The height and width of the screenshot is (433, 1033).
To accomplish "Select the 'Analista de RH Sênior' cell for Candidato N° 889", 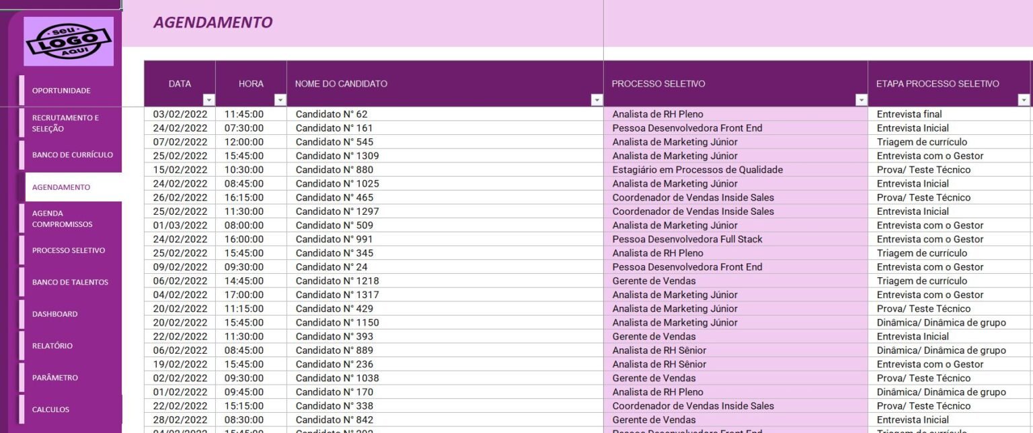I will (x=736, y=350).
